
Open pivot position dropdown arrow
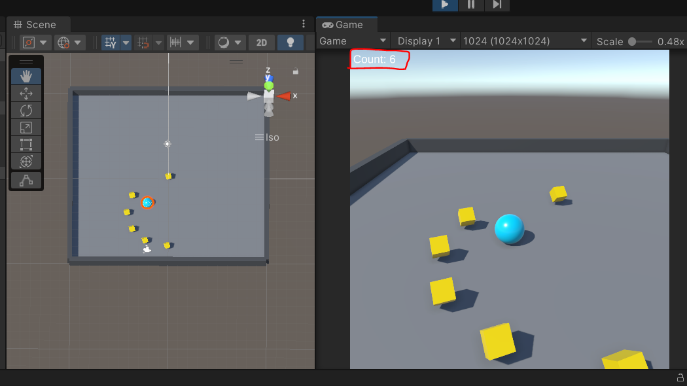coord(43,43)
